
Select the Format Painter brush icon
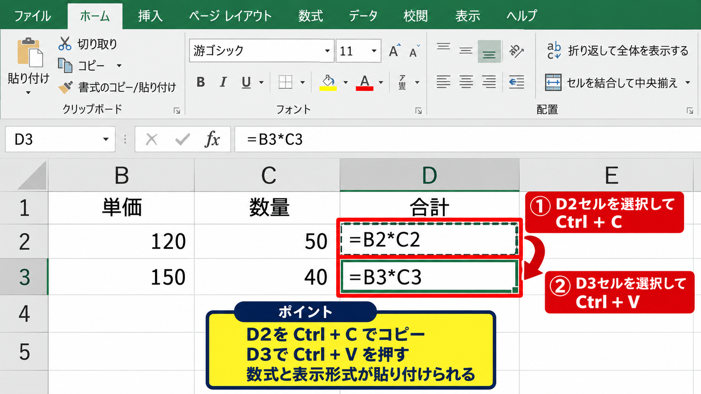click(x=65, y=87)
